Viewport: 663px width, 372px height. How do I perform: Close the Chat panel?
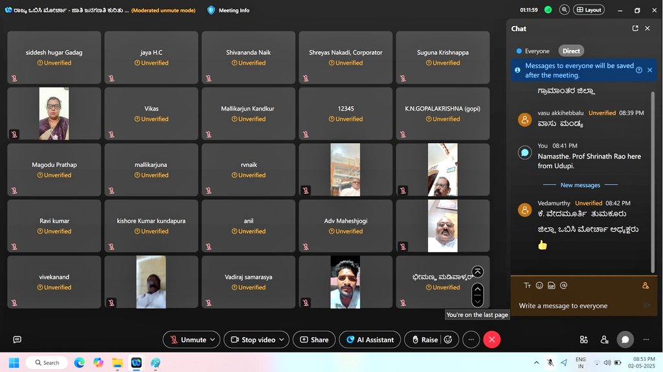click(x=647, y=28)
